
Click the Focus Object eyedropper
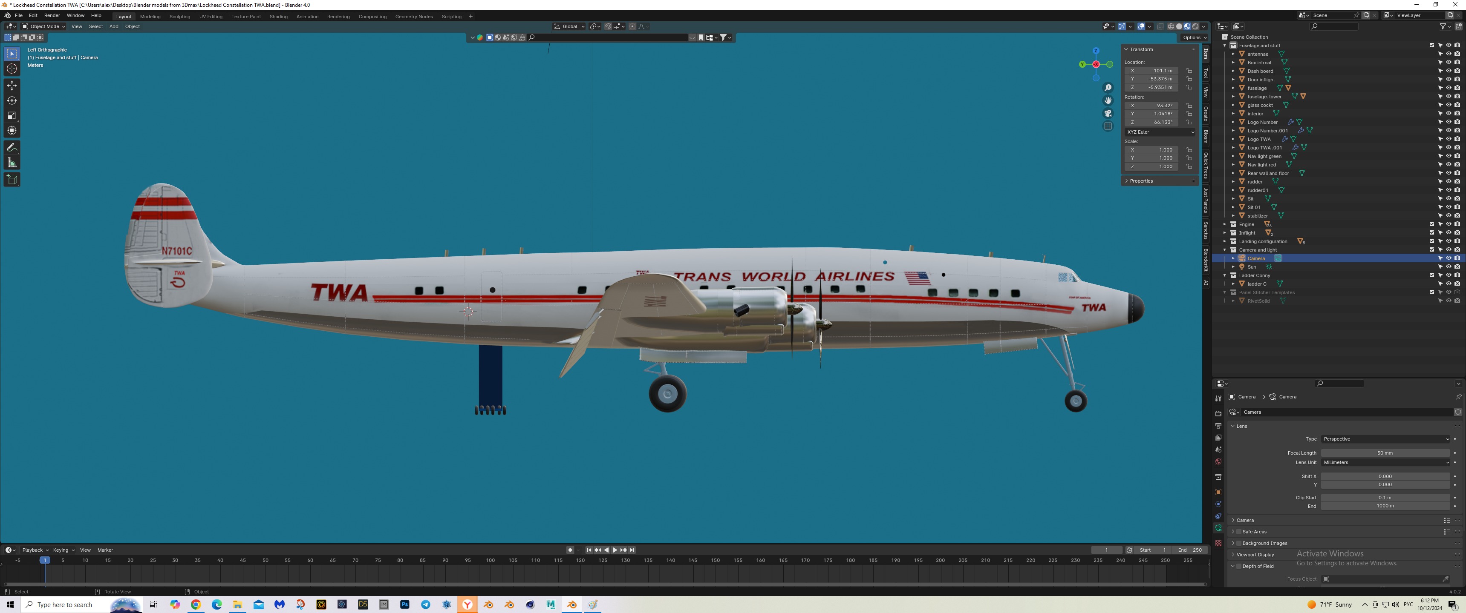[x=1446, y=579]
